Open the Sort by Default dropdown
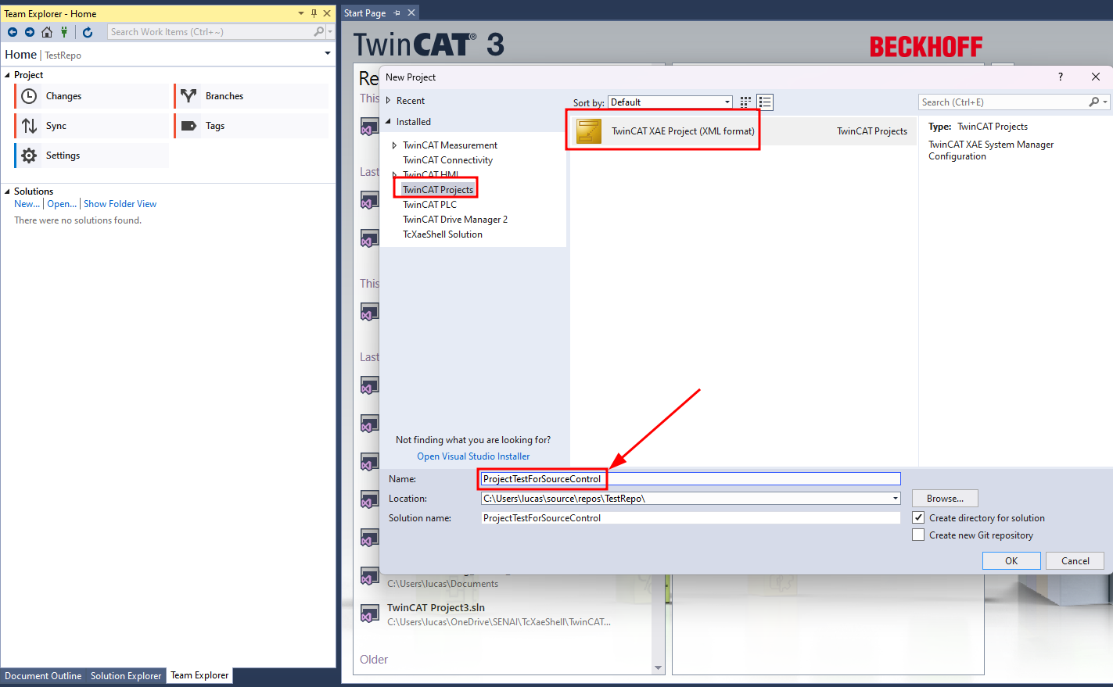The width and height of the screenshot is (1113, 687). pyautogui.click(x=670, y=102)
